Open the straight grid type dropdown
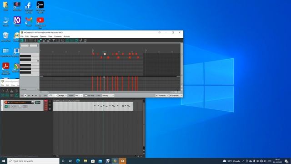291x164 pixels. 63,96
